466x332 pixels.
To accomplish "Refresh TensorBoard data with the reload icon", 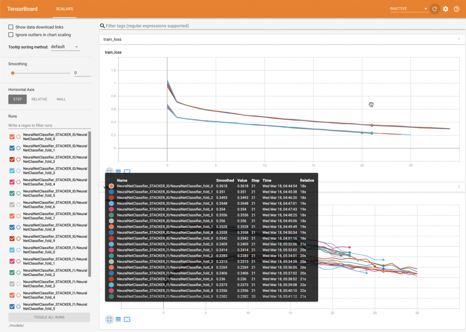I will tap(434, 9).
